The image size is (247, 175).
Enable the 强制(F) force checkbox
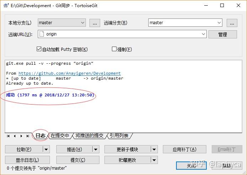pyautogui.click(x=114, y=49)
